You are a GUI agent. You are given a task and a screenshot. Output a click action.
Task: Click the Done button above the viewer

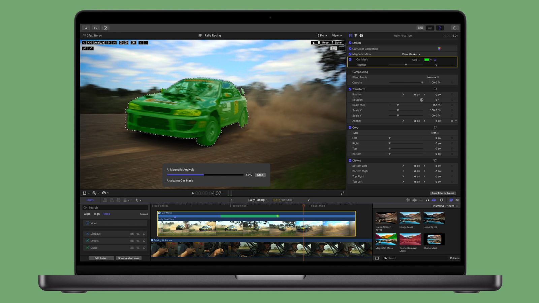coord(338,42)
